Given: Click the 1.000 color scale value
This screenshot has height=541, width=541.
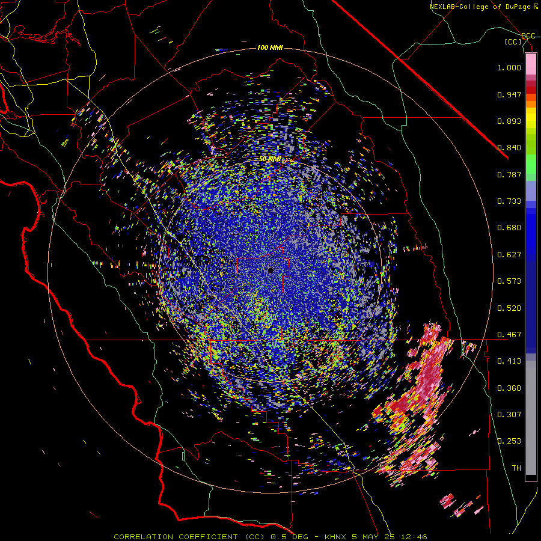Looking at the screenshot, I should point(509,67).
